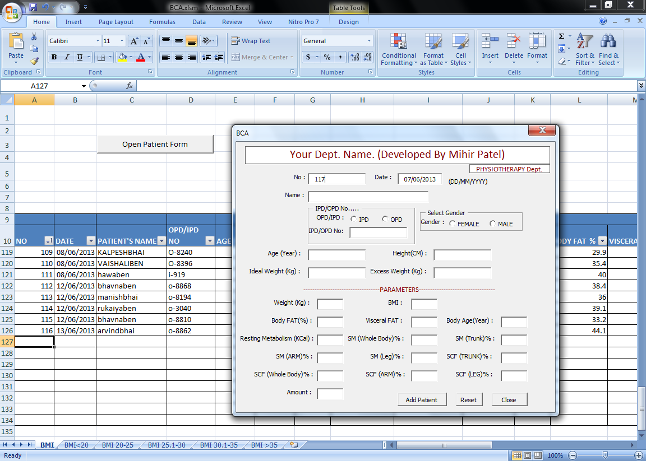
Task: Open the Insert ribbon tab
Action: tap(73, 22)
